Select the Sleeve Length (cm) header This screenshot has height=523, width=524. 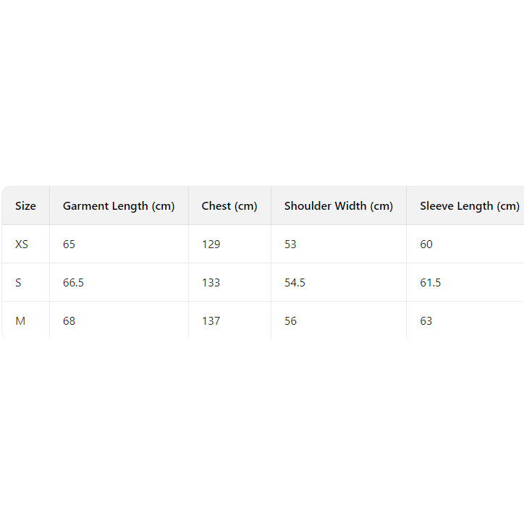coord(469,206)
